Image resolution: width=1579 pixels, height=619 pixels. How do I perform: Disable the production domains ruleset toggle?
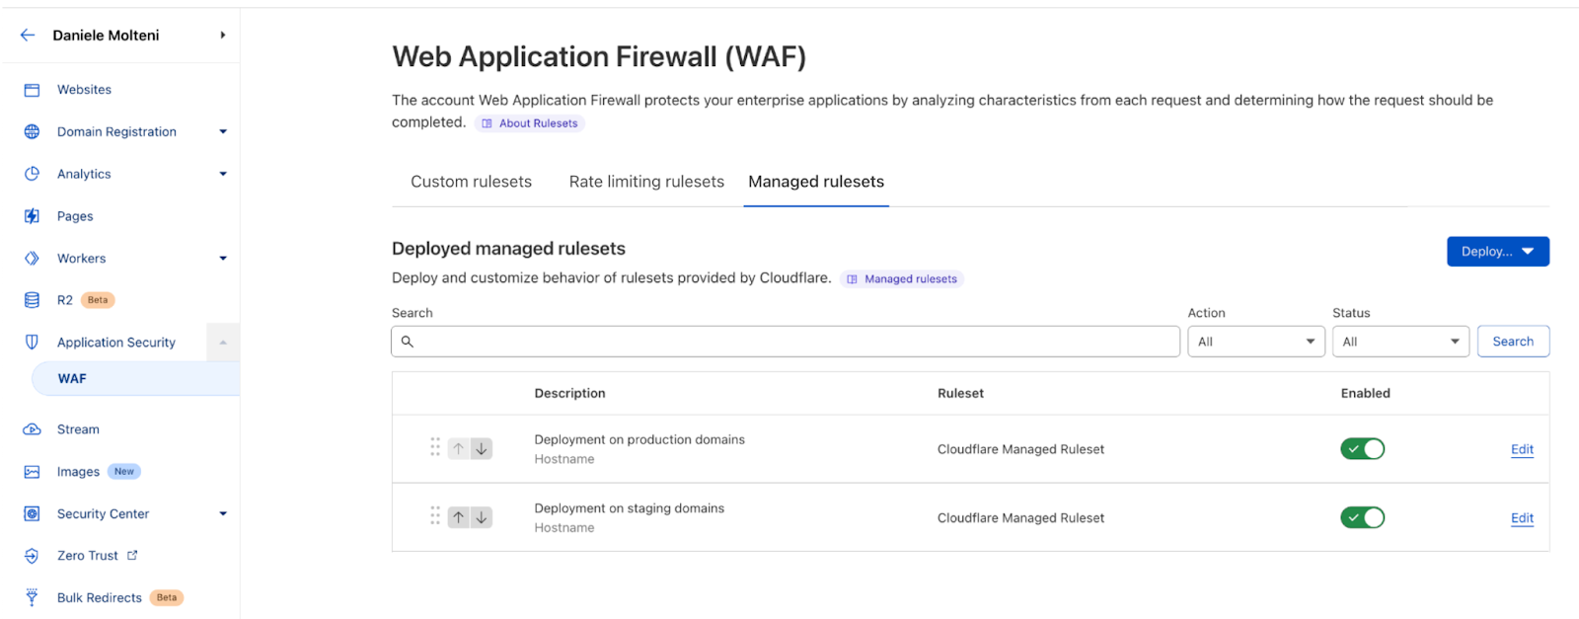[1362, 449]
